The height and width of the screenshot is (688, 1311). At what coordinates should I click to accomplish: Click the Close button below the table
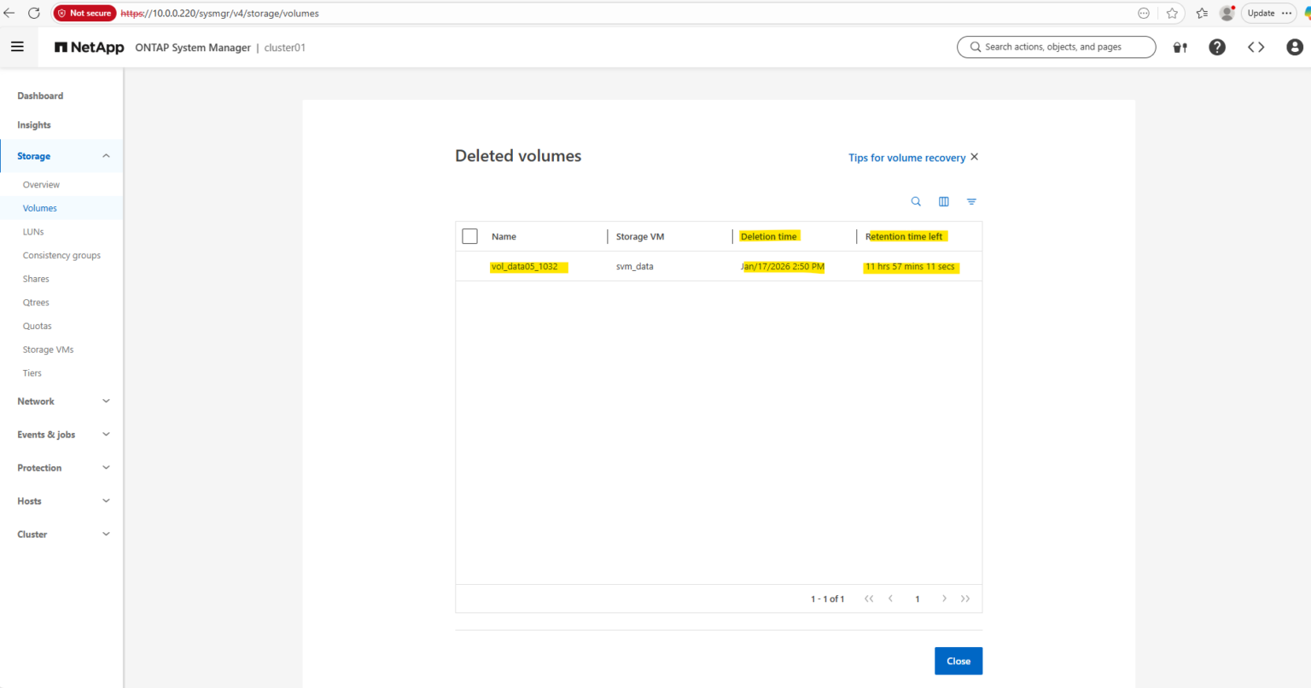(x=958, y=661)
